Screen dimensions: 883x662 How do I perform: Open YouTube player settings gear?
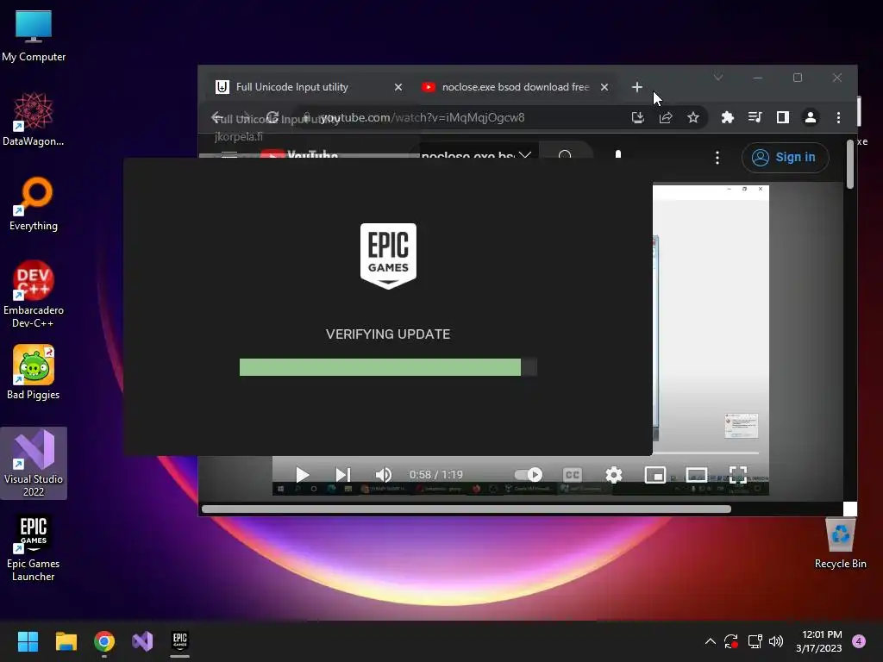click(614, 475)
